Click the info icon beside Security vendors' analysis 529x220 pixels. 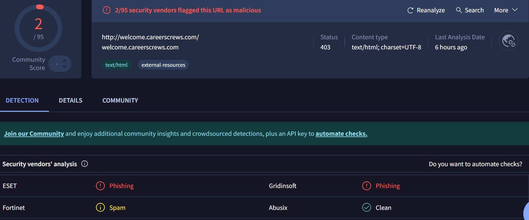(85, 164)
